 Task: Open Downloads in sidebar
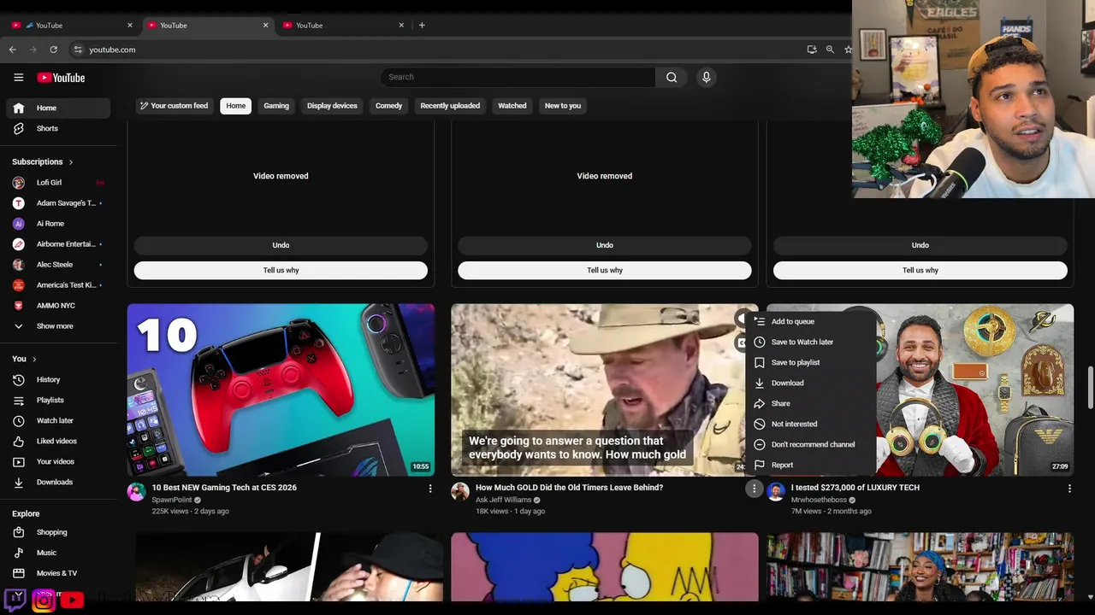[x=58, y=482]
